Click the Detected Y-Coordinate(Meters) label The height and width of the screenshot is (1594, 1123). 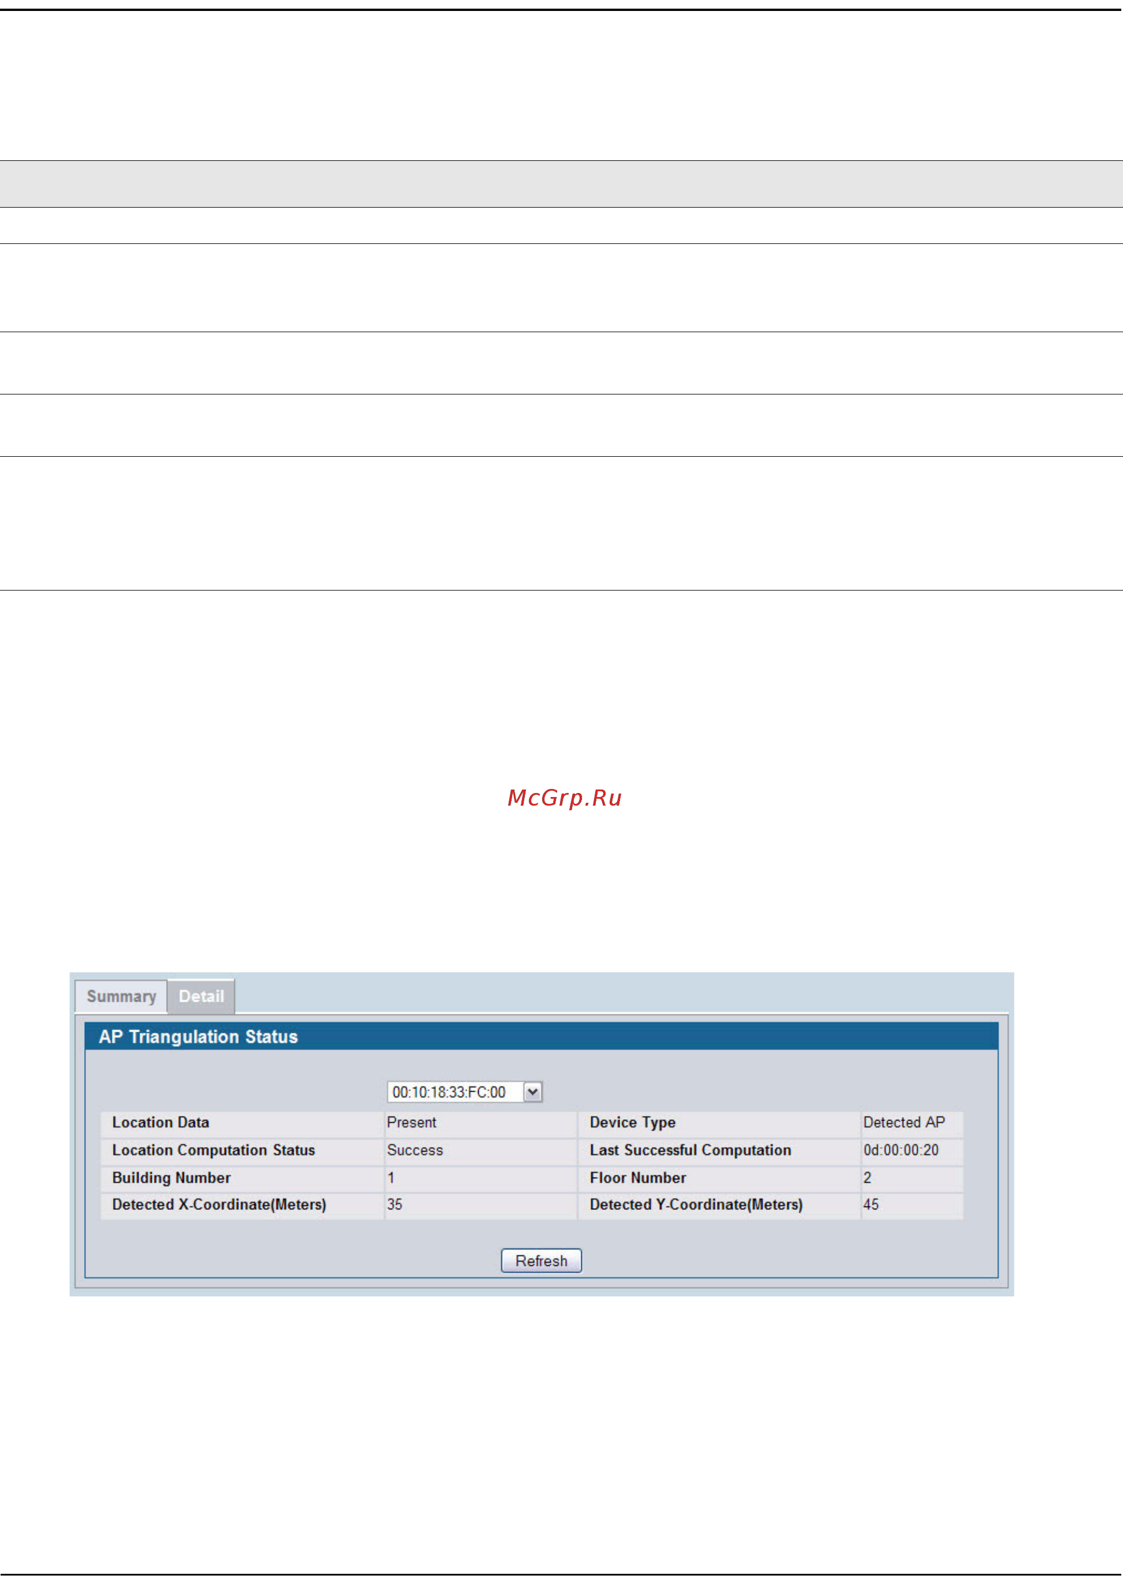(x=696, y=1205)
